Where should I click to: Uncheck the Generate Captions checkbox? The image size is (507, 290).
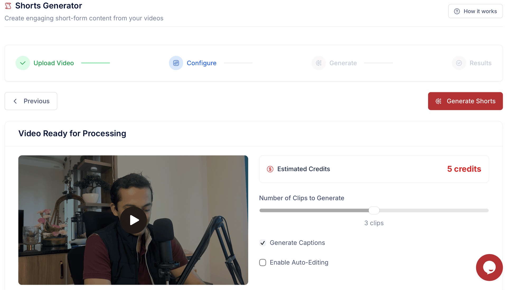click(262, 243)
